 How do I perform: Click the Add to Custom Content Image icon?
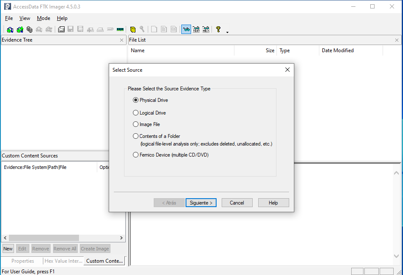pos(90,30)
